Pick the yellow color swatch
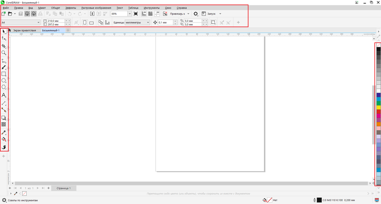Image resolution: width=381 pixels, height=204 pixels. (378, 107)
